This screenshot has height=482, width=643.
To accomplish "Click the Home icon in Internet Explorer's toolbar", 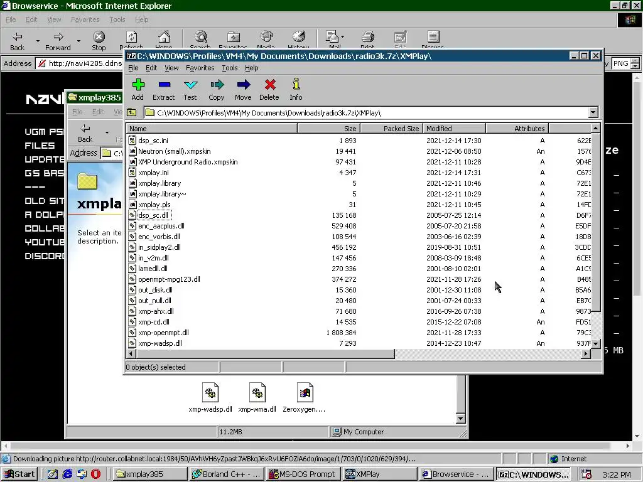I will (x=164, y=37).
